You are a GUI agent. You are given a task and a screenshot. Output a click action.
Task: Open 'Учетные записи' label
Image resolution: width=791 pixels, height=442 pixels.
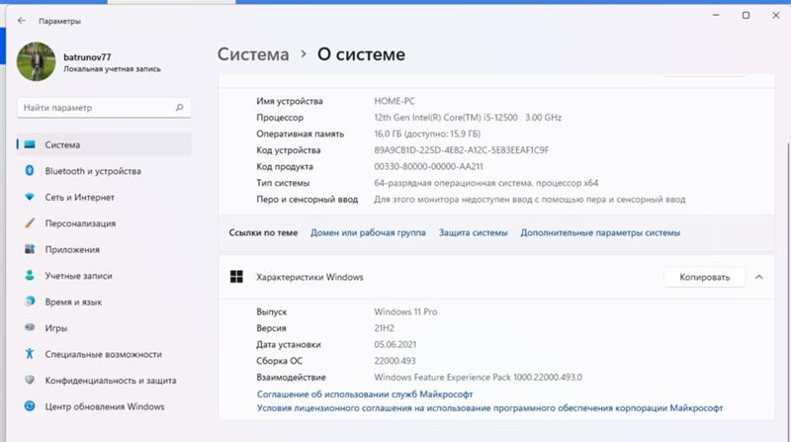click(x=79, y=276)
